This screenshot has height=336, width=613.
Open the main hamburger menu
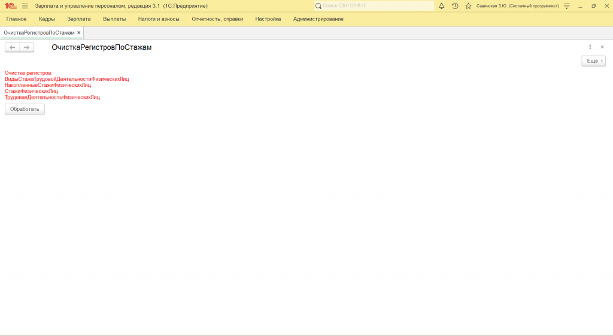(x=25, y=6)
